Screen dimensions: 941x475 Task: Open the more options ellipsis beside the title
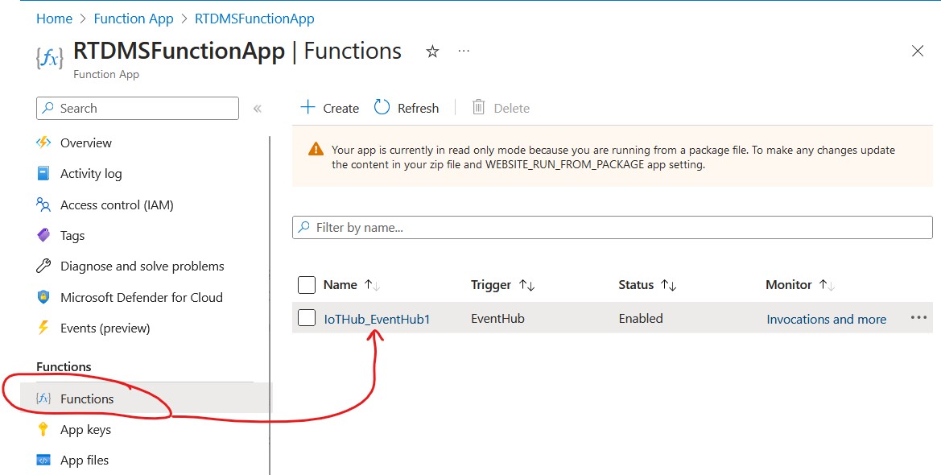point(464,51)
